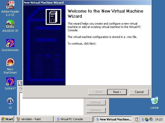Click the Remove button in Virtual PC Console
The width and height of the screenshot is (165, 123).
click(x=96, y=110)
